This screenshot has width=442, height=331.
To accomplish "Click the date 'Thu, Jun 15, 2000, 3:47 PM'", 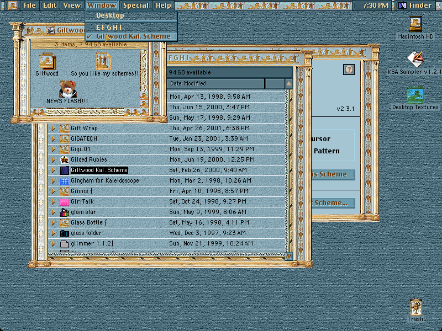I will 209,107.
